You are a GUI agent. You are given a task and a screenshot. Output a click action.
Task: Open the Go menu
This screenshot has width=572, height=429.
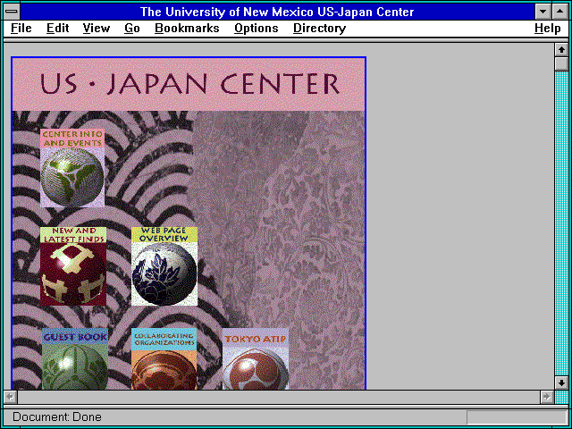coord(132,29)
